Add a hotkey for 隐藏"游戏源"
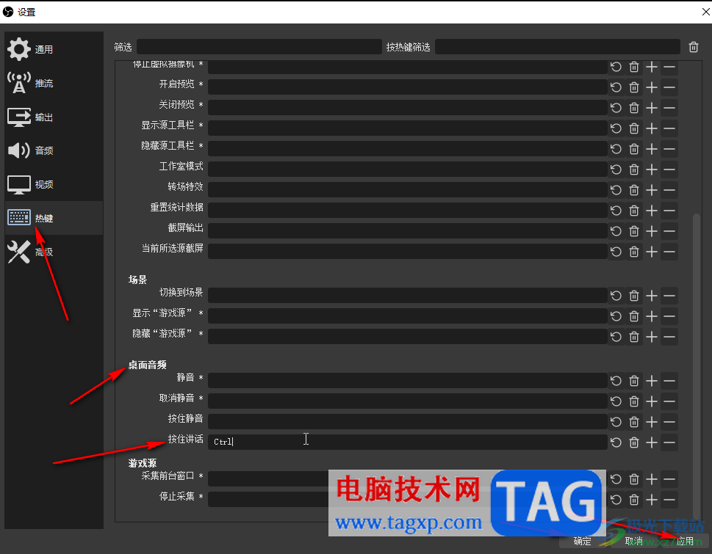Viewport: 712px width, 554px height. tap(652, 337)
